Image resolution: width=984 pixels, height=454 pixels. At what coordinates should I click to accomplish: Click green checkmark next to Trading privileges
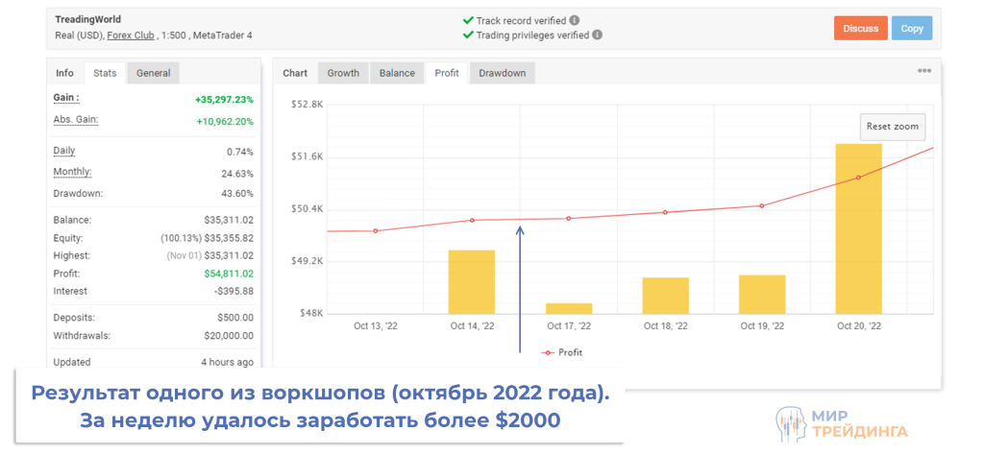(x=468, y=36)
